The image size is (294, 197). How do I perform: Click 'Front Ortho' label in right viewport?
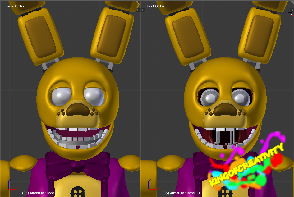pyautogui.click(x=155, y=6)
